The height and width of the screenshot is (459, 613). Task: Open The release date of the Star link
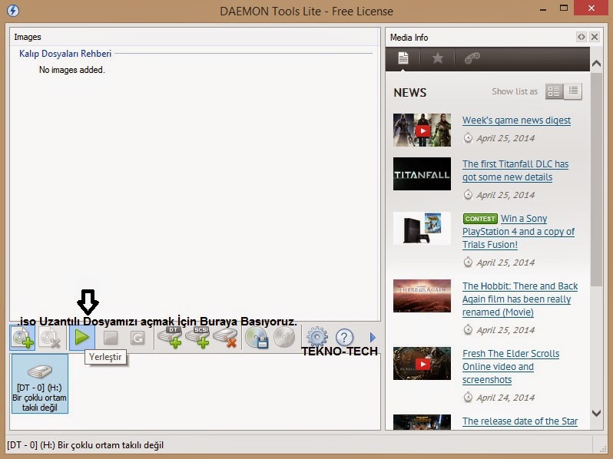pos(520,421)
